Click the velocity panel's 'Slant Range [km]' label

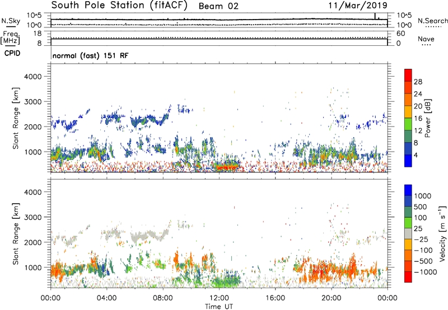(x=16, y=234)
